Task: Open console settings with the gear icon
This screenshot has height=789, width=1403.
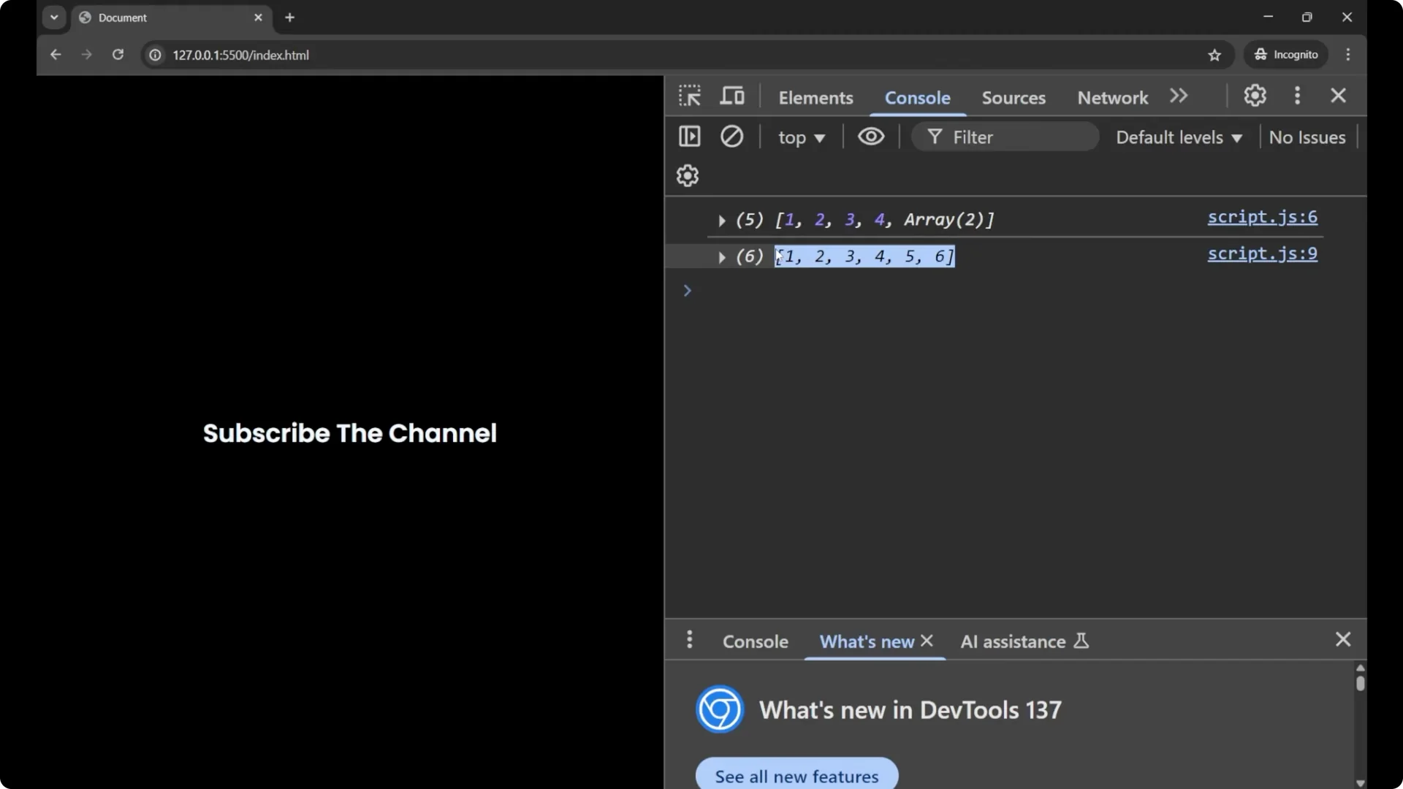Action: coord(686,175)
